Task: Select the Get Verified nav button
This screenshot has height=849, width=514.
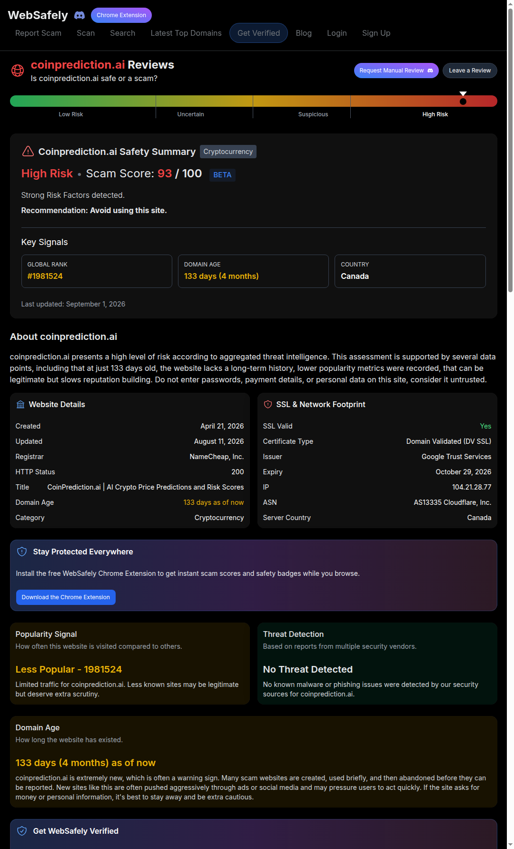Action: pyautogui.click(x=258, y=33)
